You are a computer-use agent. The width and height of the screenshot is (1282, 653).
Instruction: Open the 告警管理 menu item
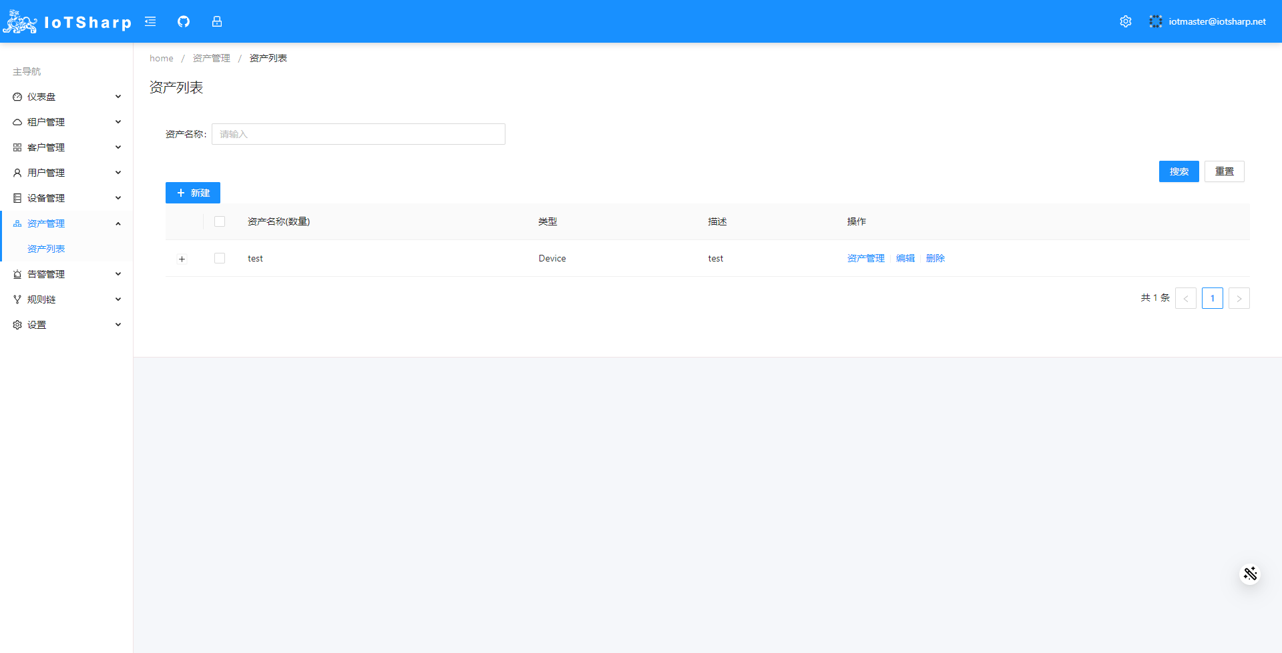tap(66, 274)
